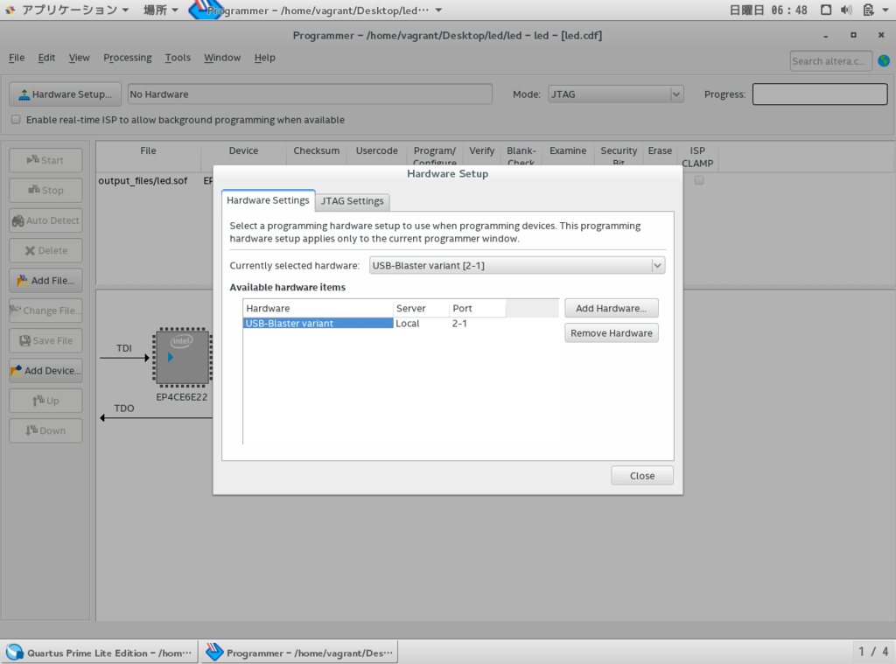Click the Stop button
This screenshot has height=664, width=896.
45,191
